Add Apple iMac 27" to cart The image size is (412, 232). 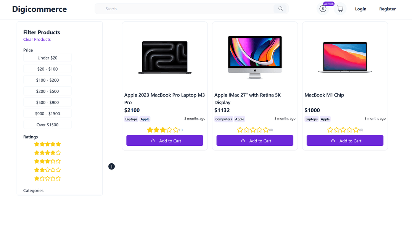tap(255, 141)
